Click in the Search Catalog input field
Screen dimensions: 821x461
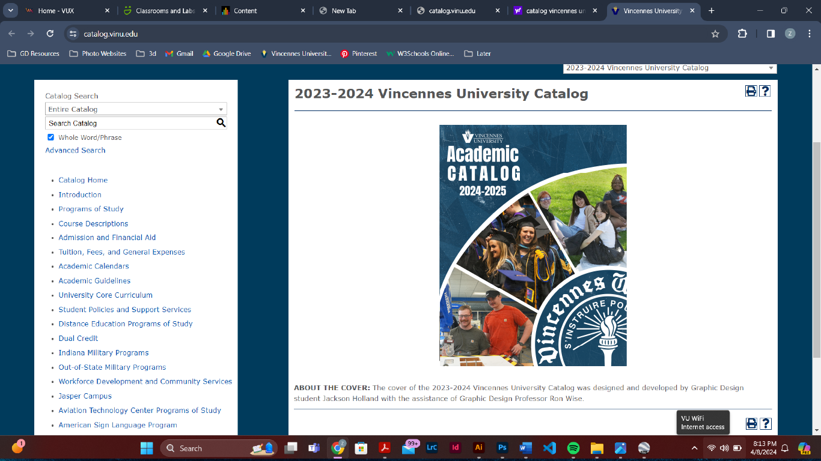(x=130, y=123)
